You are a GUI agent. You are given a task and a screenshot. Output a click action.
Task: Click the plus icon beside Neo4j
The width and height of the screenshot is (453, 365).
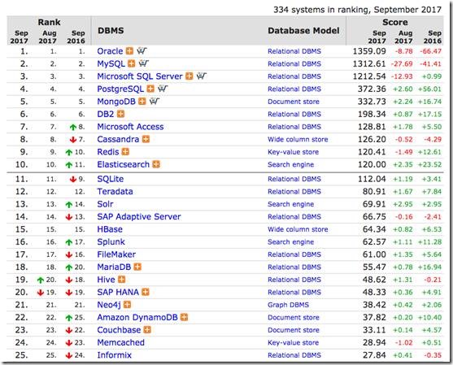[x=128, y=305]
